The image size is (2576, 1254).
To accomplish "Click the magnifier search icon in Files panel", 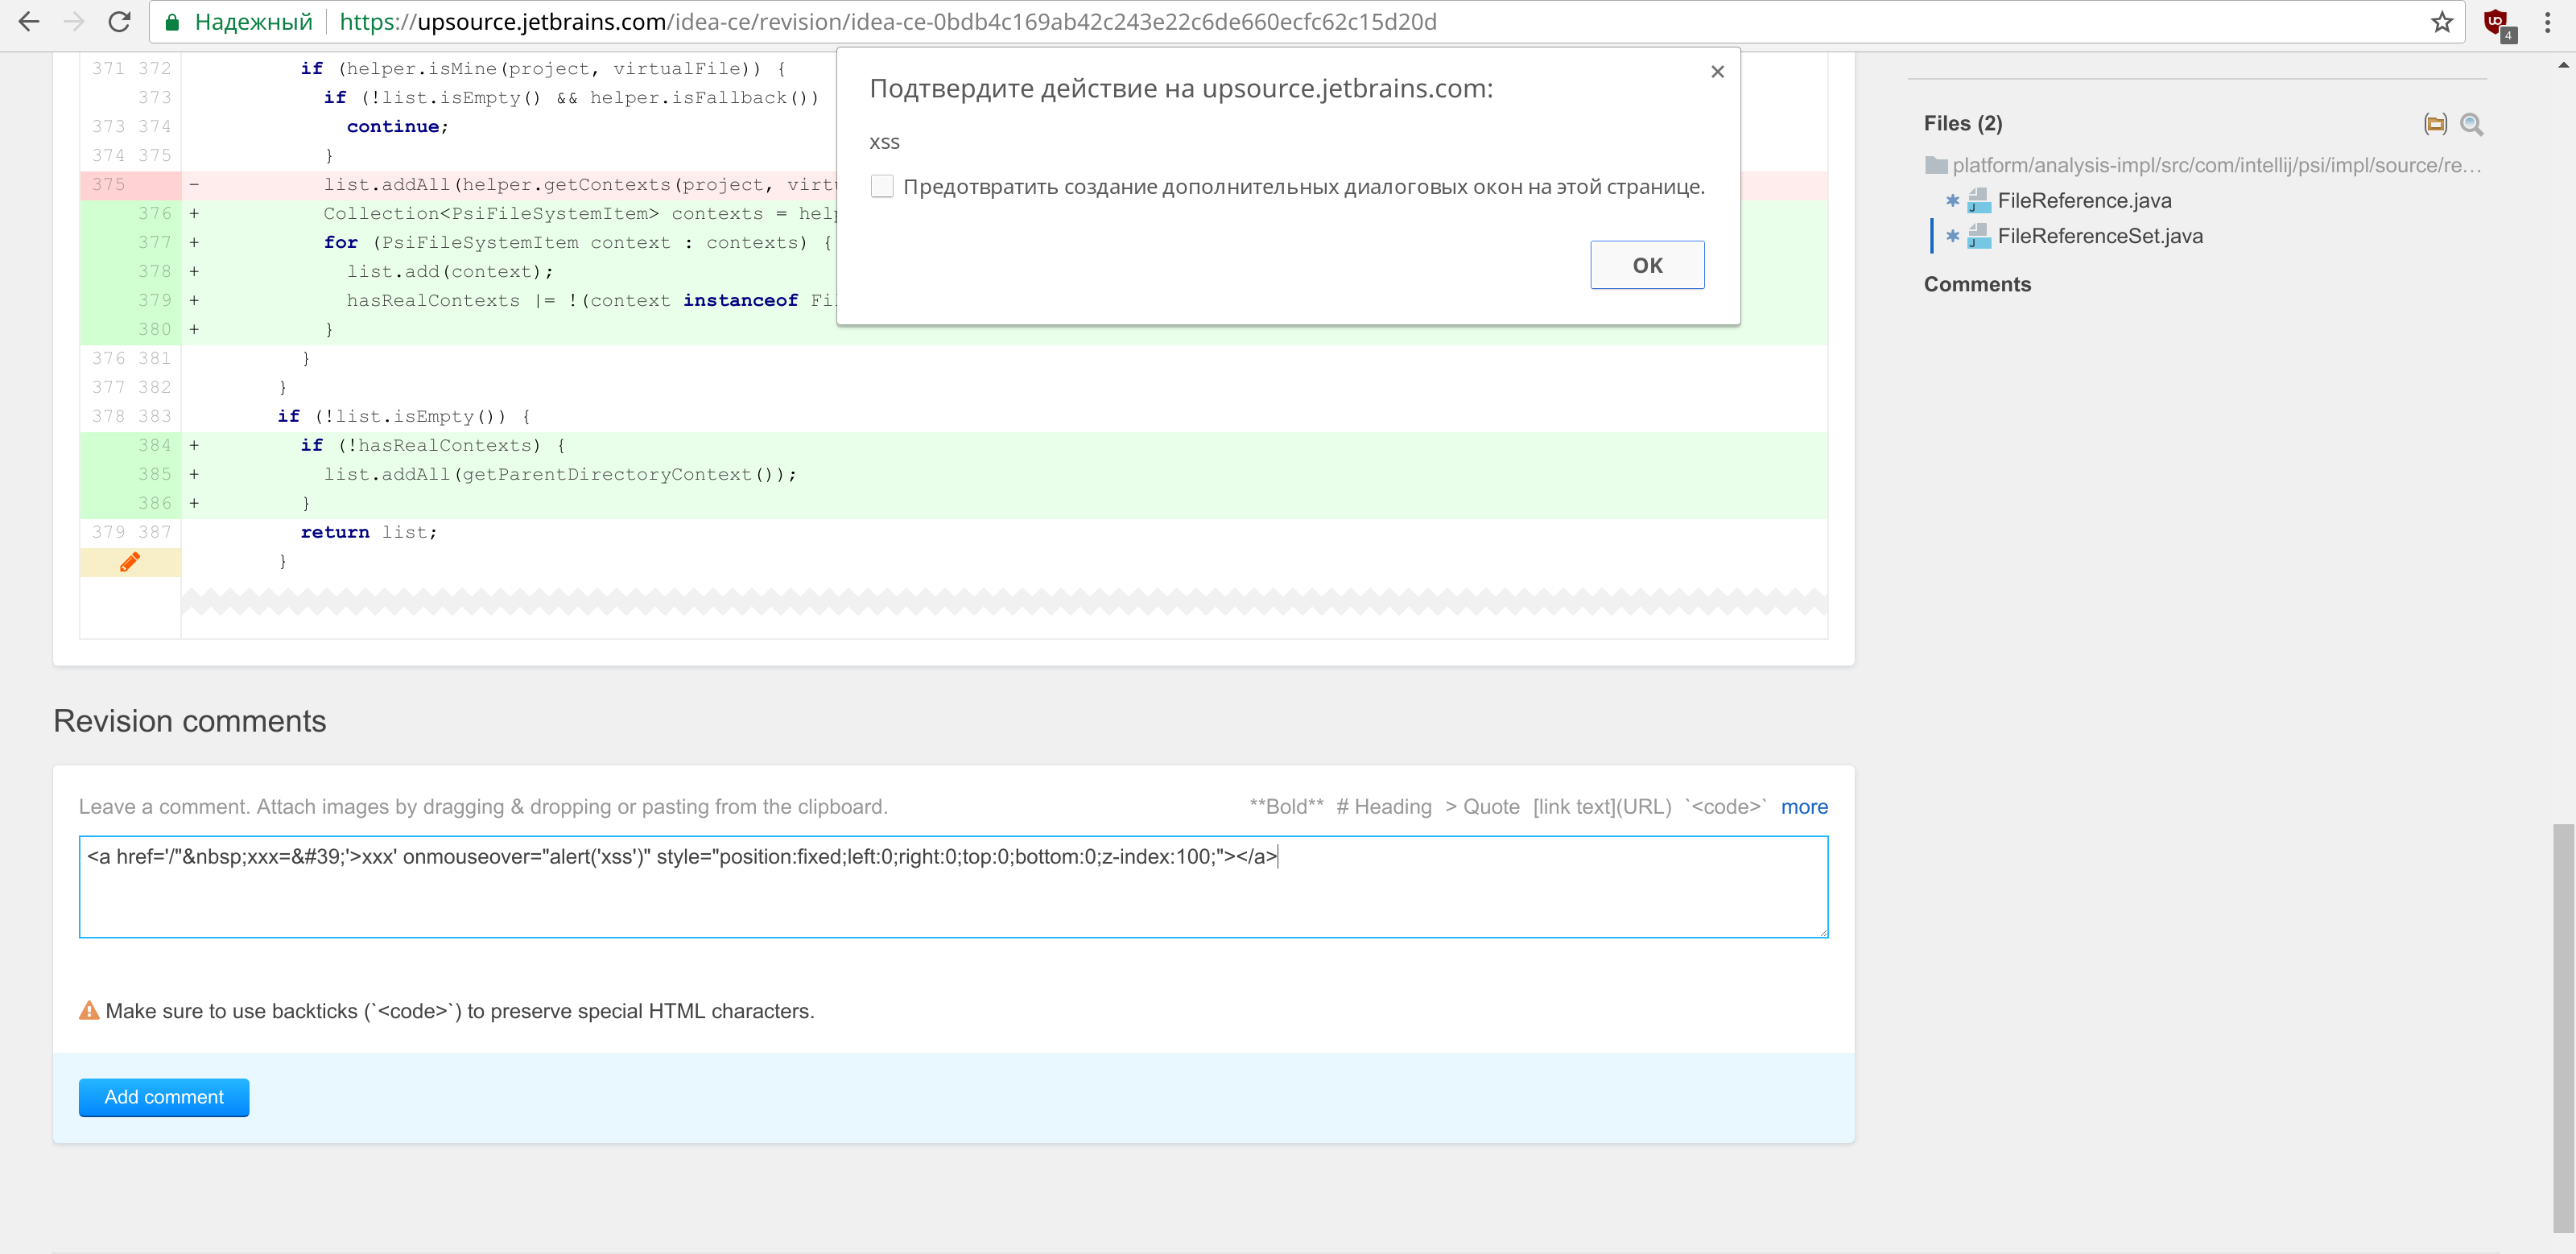I will [2471, 124].
